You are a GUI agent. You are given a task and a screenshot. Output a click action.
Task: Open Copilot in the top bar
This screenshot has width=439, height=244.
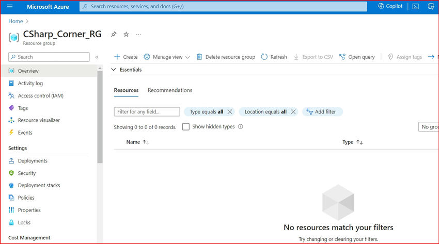click(390, 6)
